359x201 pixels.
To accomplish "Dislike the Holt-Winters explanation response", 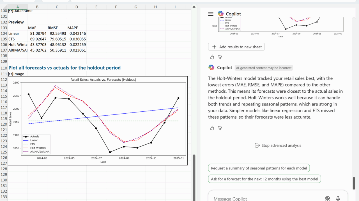I will (x=220, y=128).
